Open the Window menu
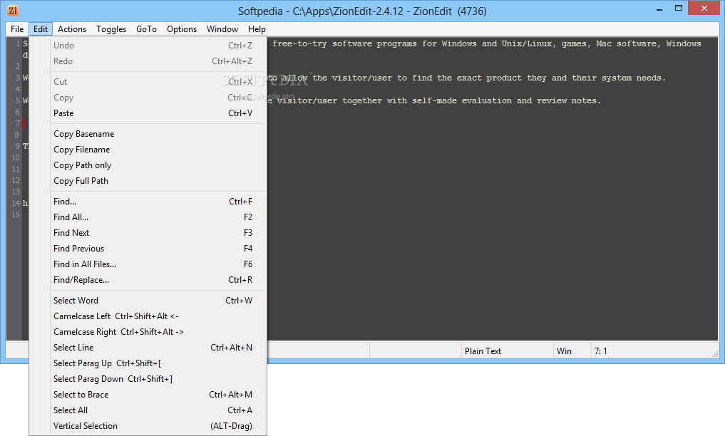The height and width of the screenshot is (436, 725). click(x=222, y=29)
